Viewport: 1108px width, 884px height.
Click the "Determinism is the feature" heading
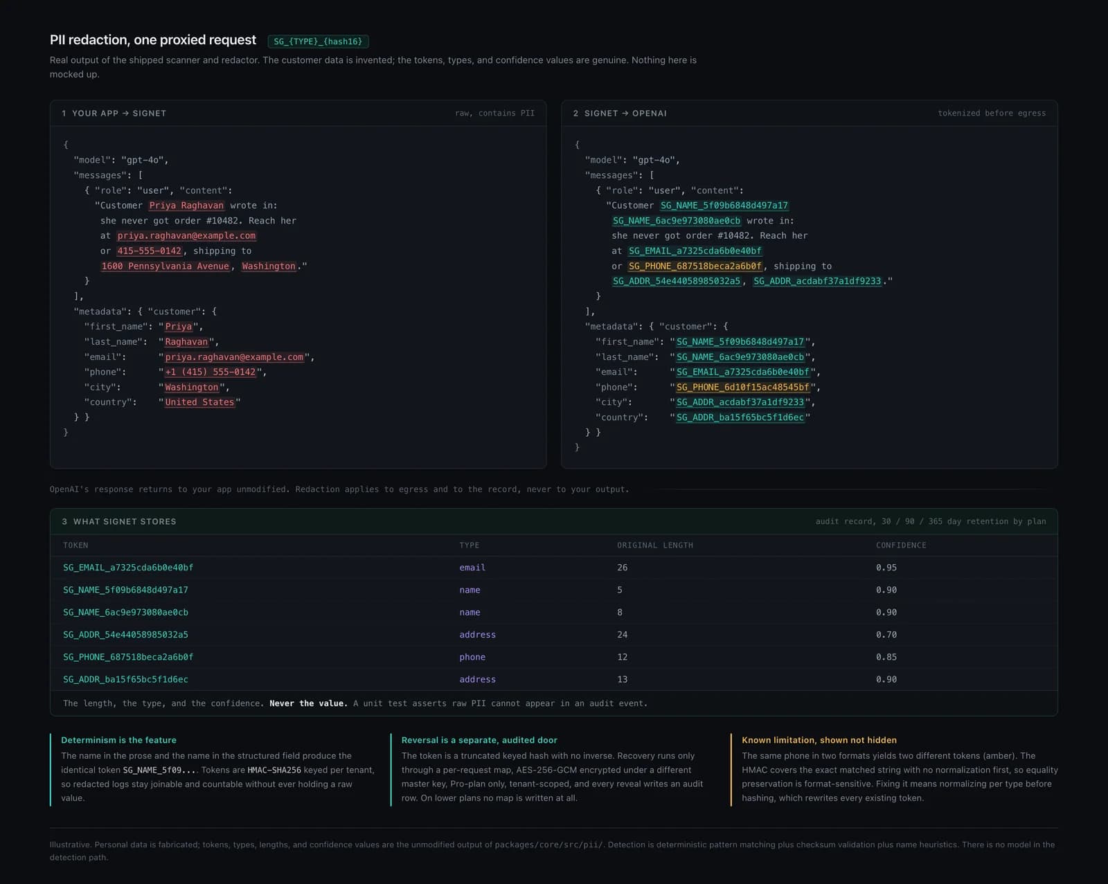click(x=118, y=740)
